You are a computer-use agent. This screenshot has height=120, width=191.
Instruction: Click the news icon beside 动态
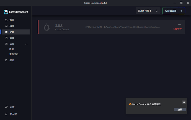click(6, 44)
